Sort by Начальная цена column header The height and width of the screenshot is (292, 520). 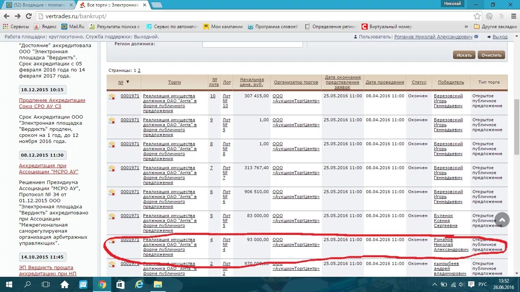[x=252, y=82]
